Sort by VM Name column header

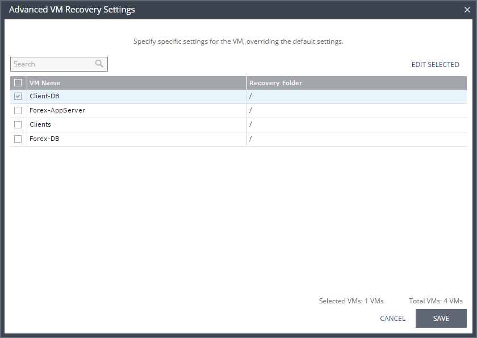coord(137,83)
